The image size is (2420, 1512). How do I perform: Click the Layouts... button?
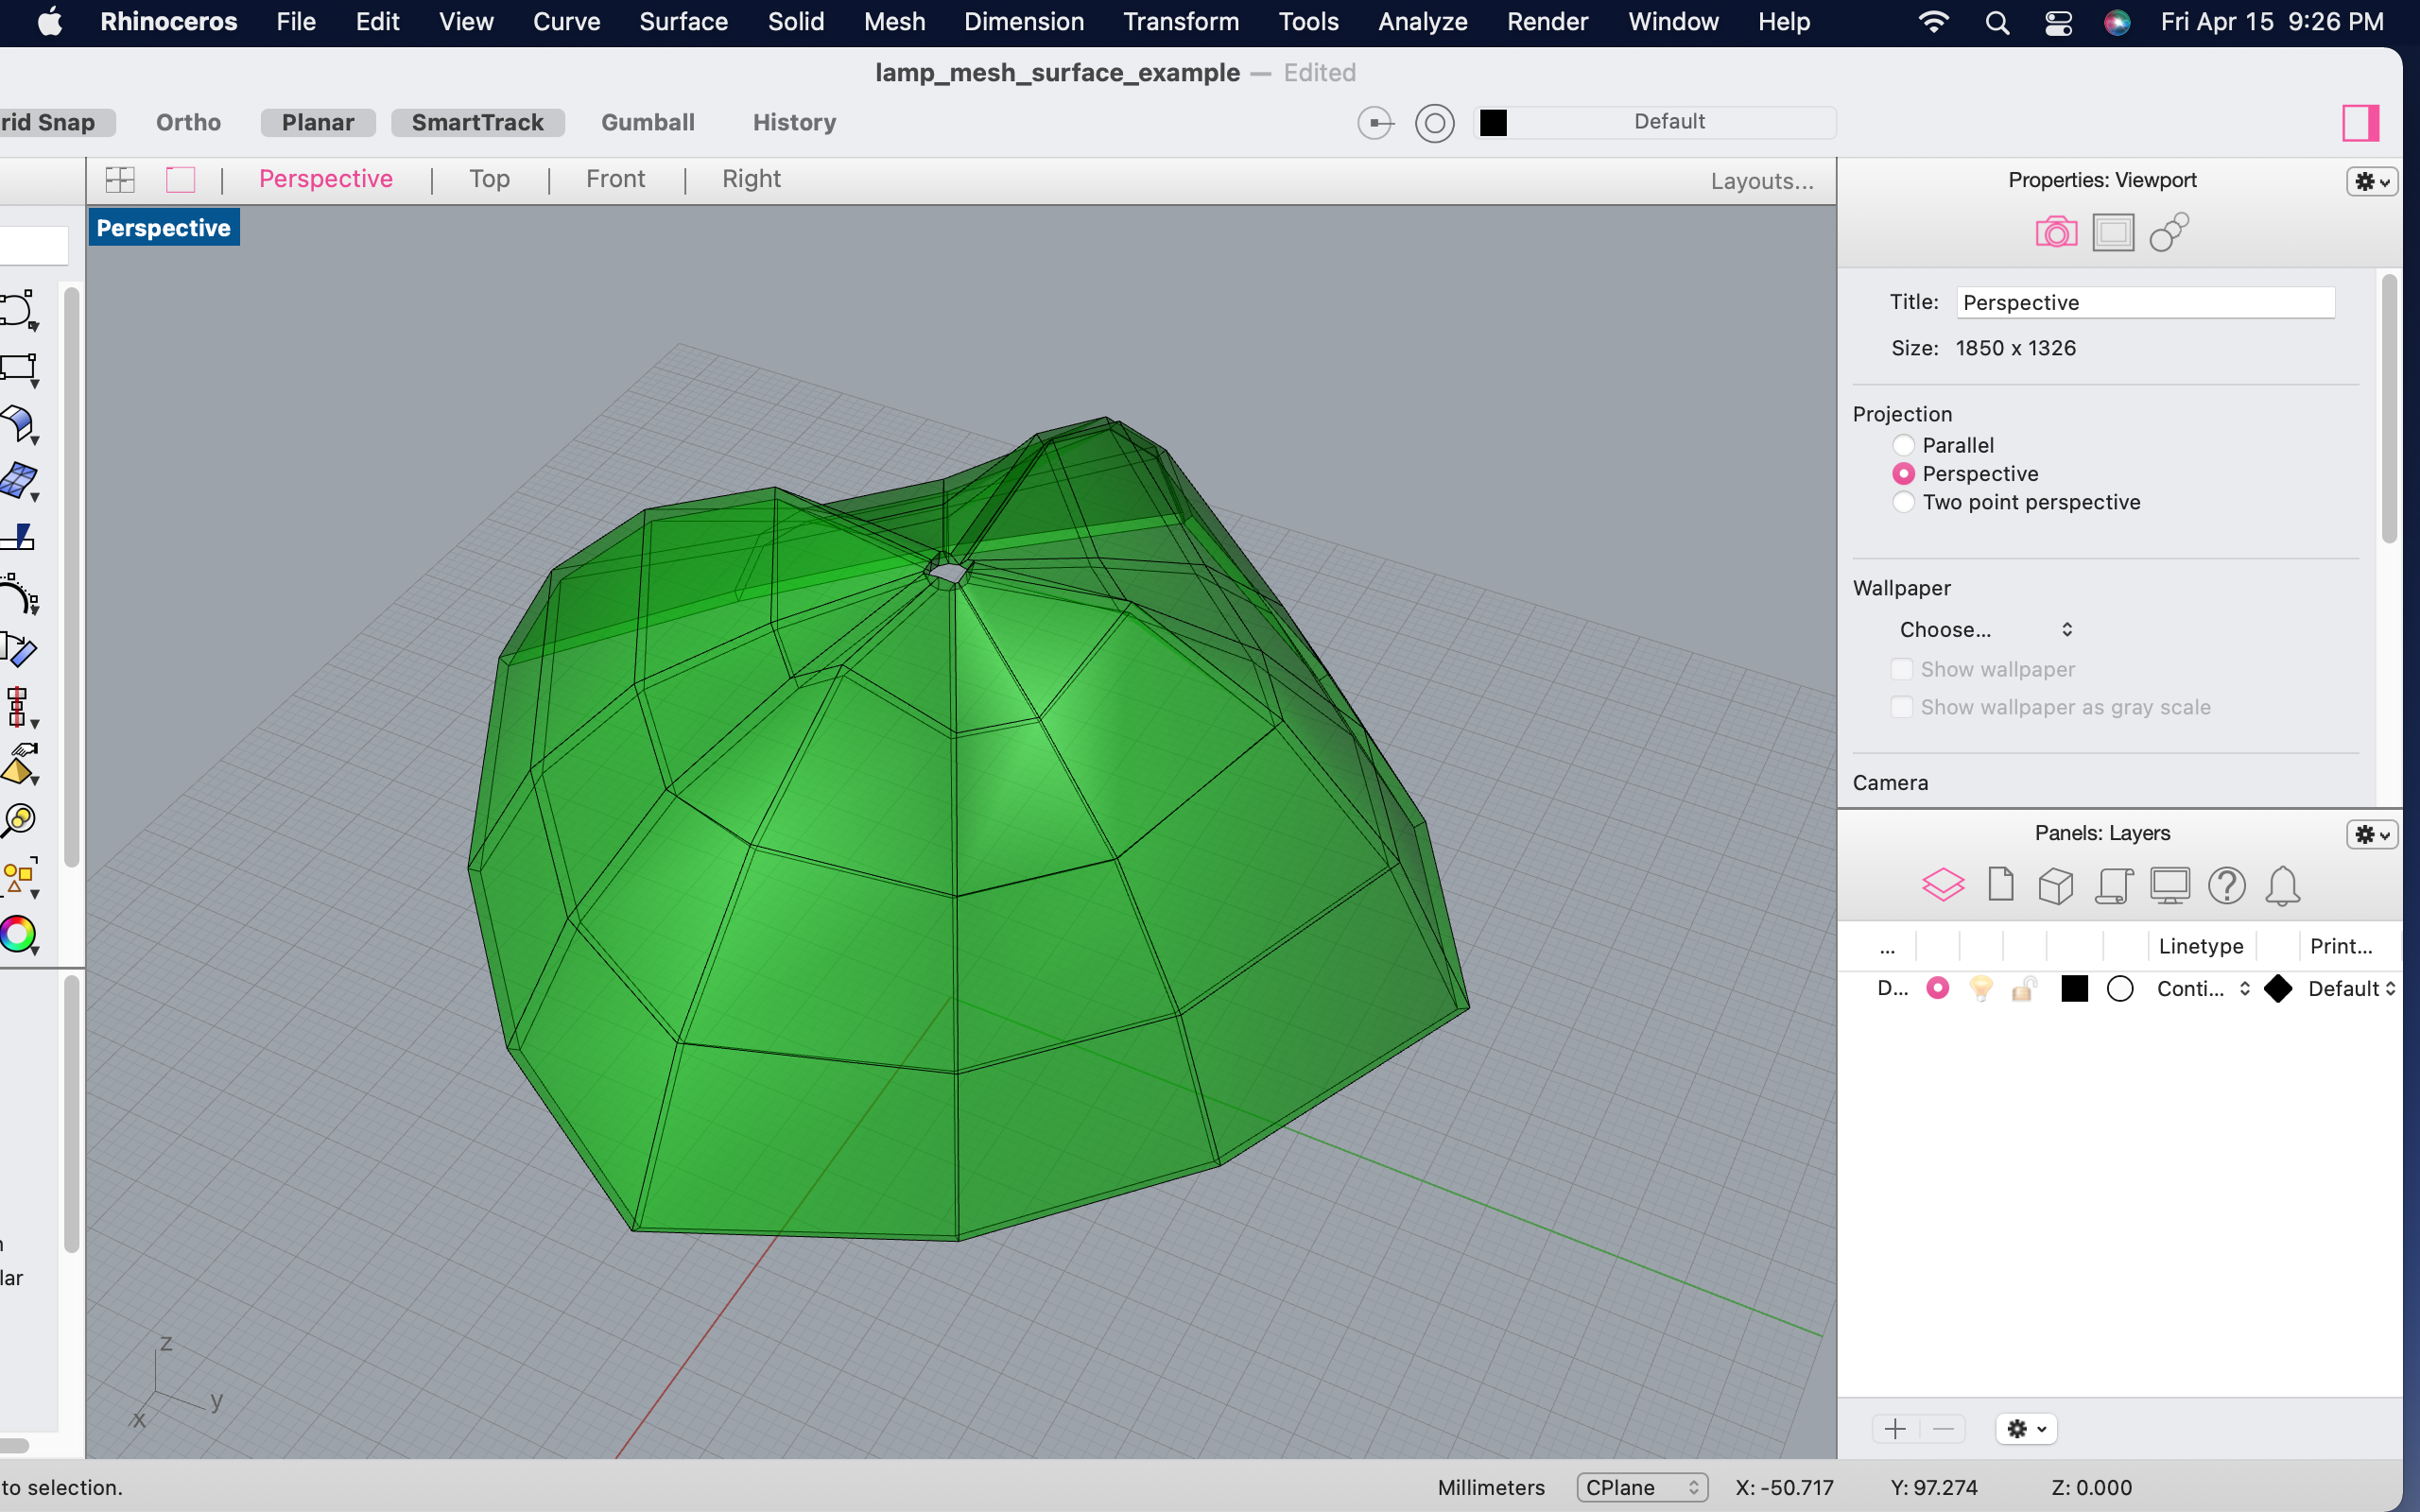[1761, 181]
